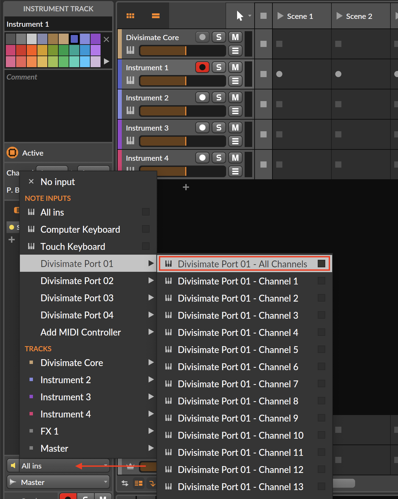Click the plus icon to add track
398x499 pixels.
186,187
